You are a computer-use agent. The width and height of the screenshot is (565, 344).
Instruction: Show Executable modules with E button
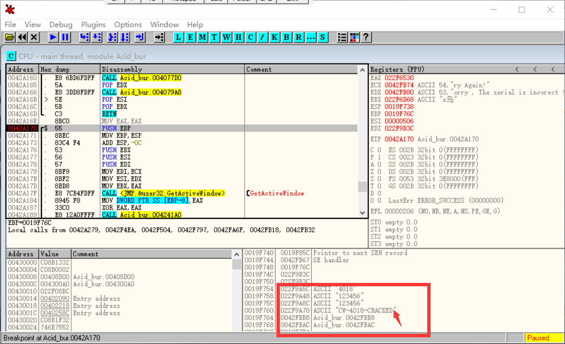point(190,37)
